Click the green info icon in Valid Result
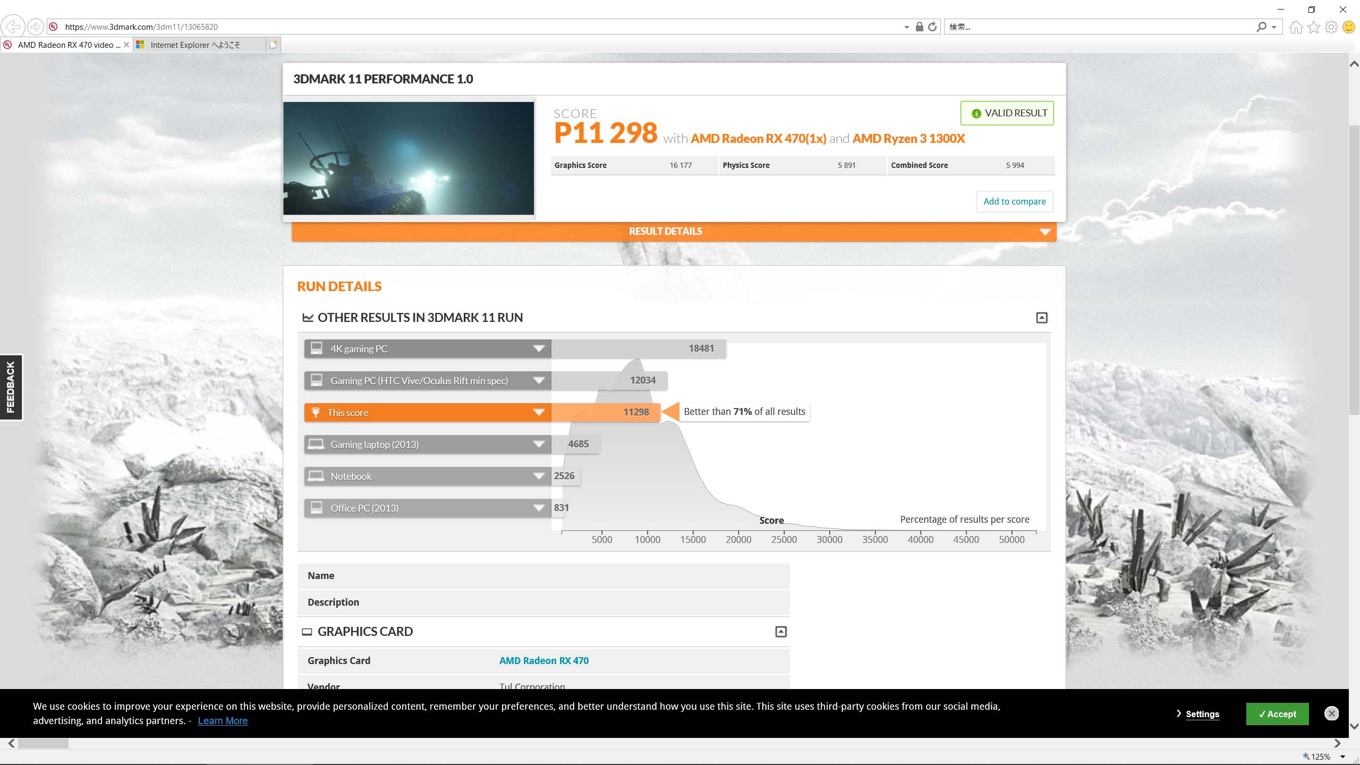1360x765 pixels. (976, 114)
